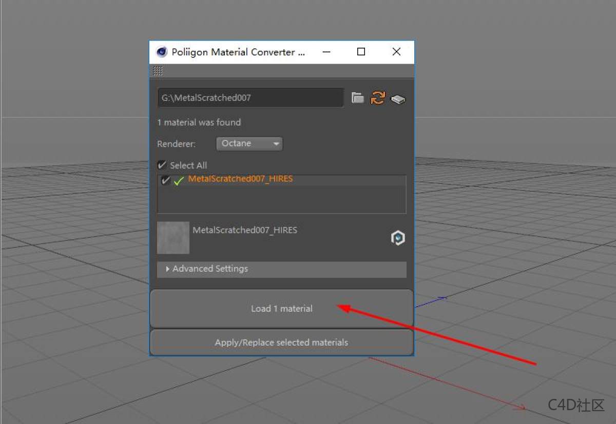Image resolution: width=616 pixels, height=424 pixels.
Task: Open the Renderer dropdown showing Octane
Action: [x=248, y=144]
